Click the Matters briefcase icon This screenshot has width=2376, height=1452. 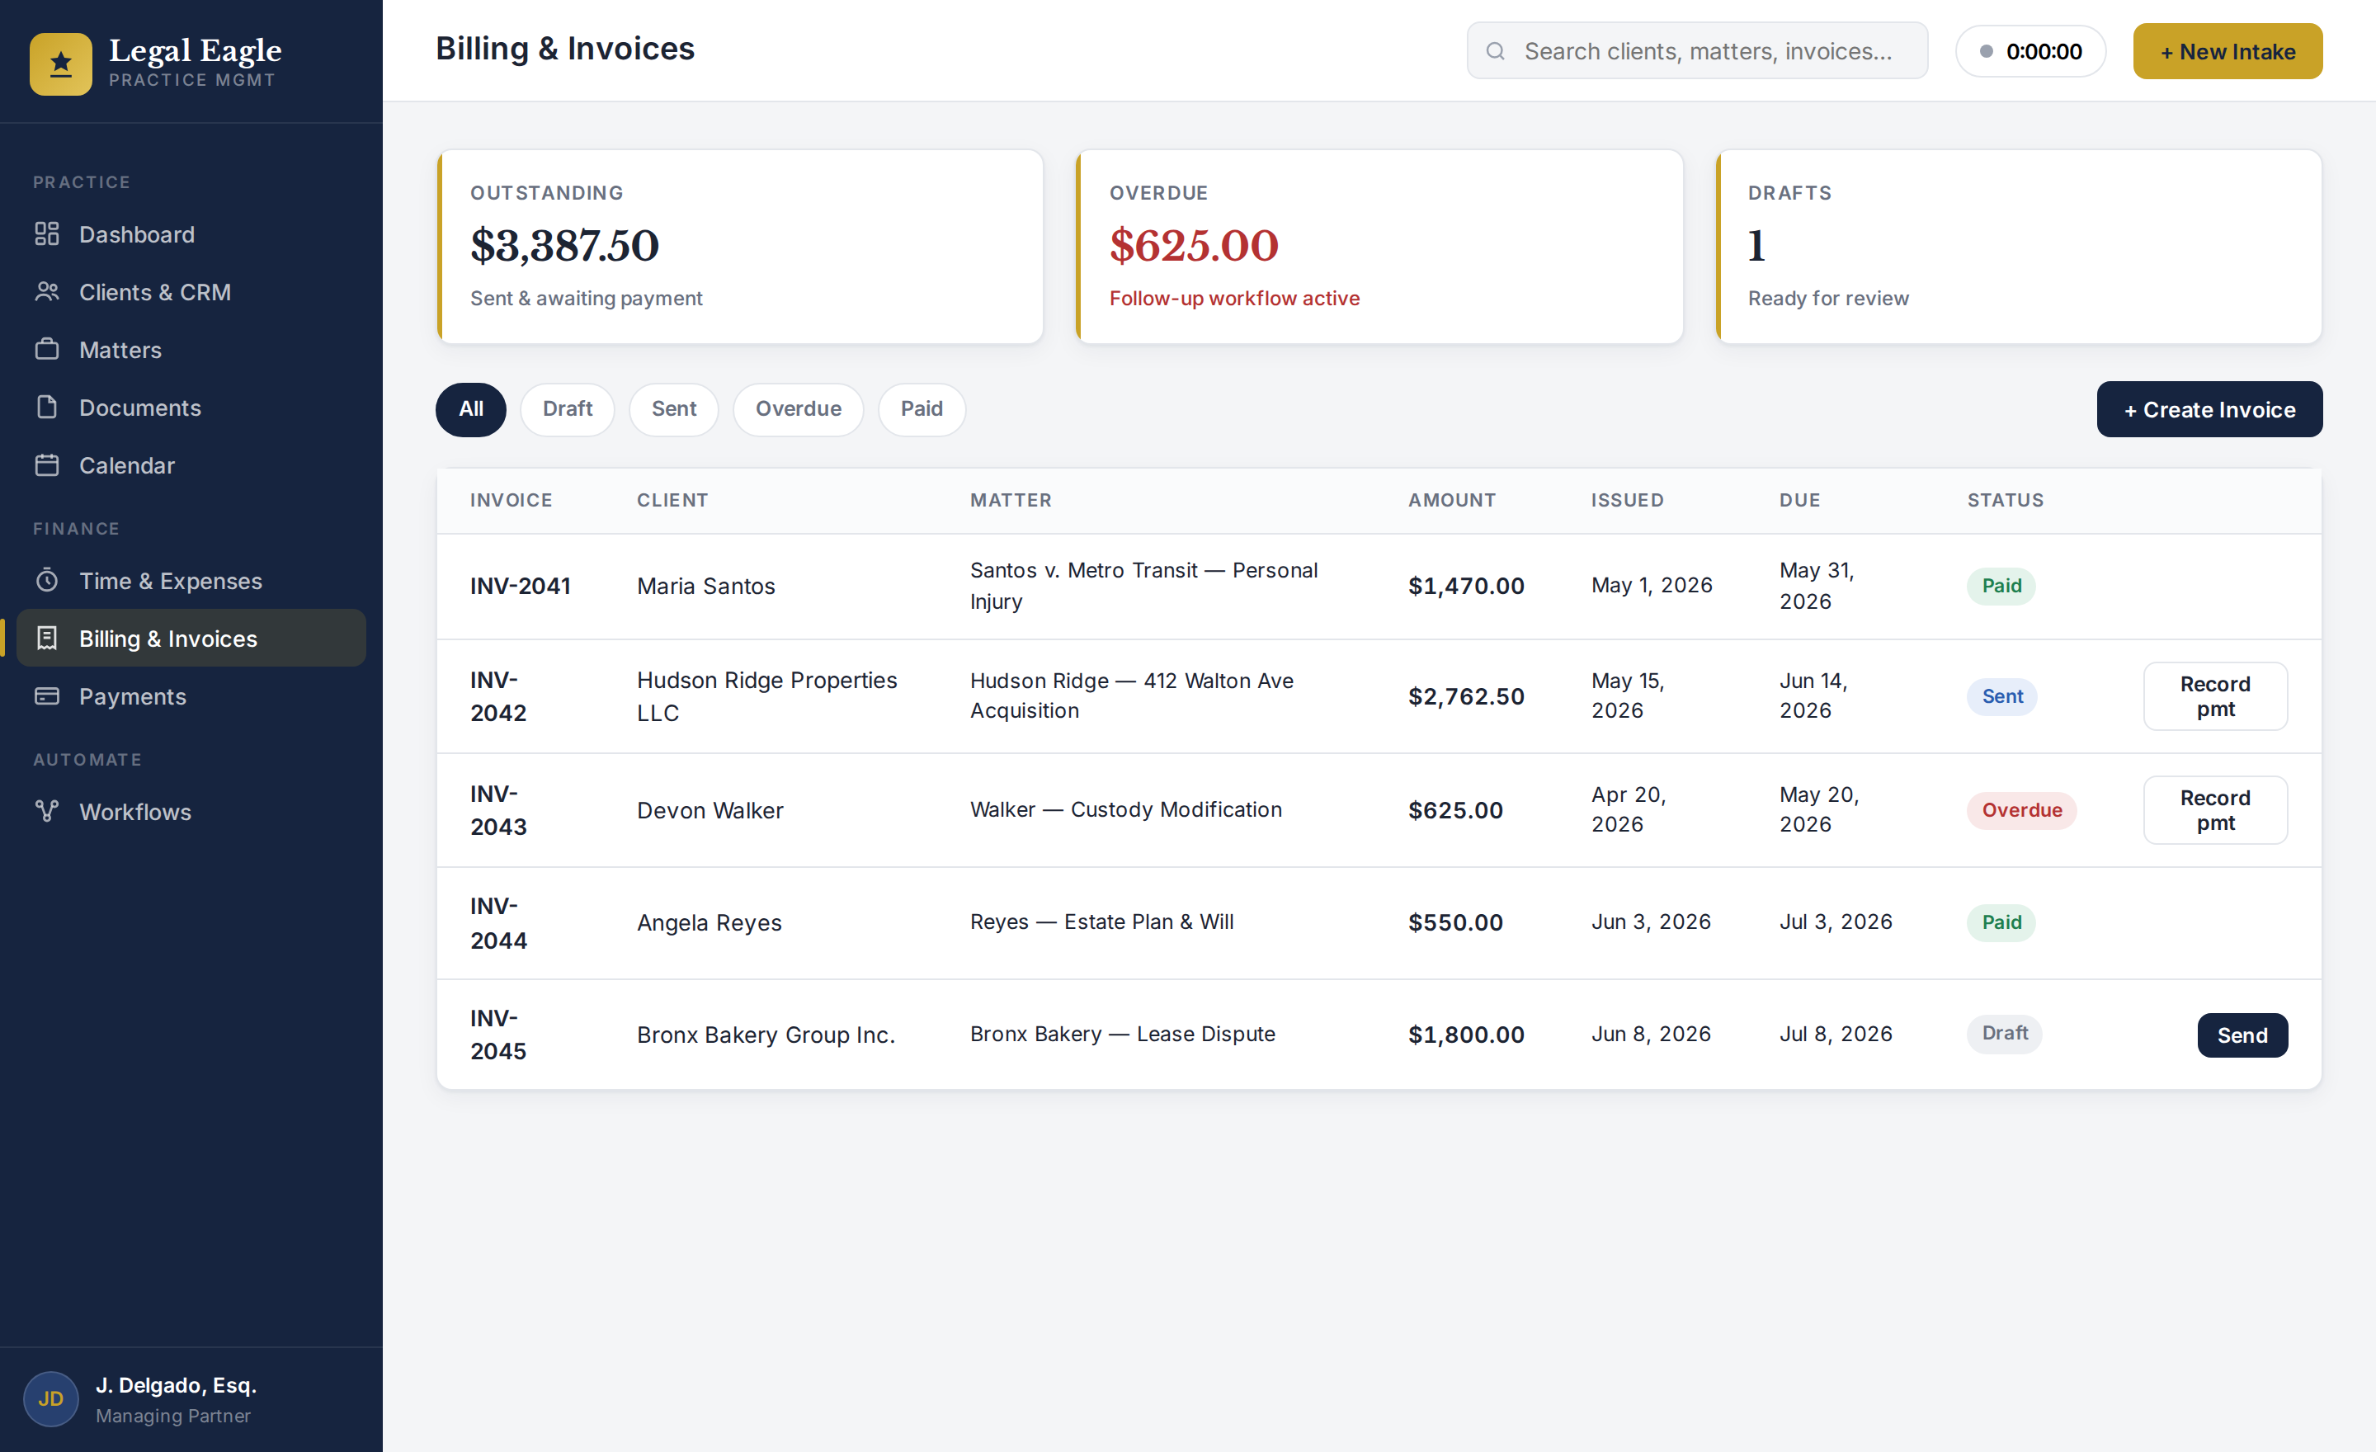click(46, 349)
